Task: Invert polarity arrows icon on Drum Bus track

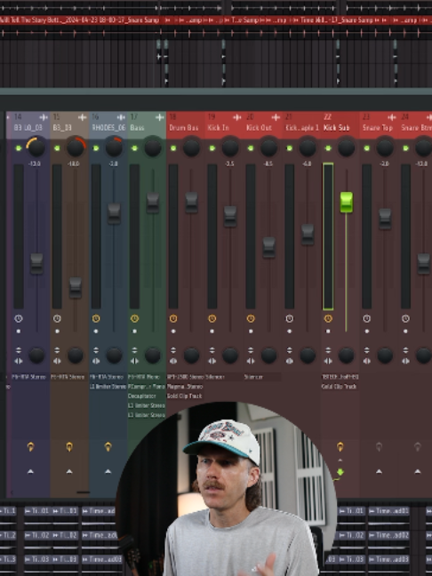Action: coord(173,350)
